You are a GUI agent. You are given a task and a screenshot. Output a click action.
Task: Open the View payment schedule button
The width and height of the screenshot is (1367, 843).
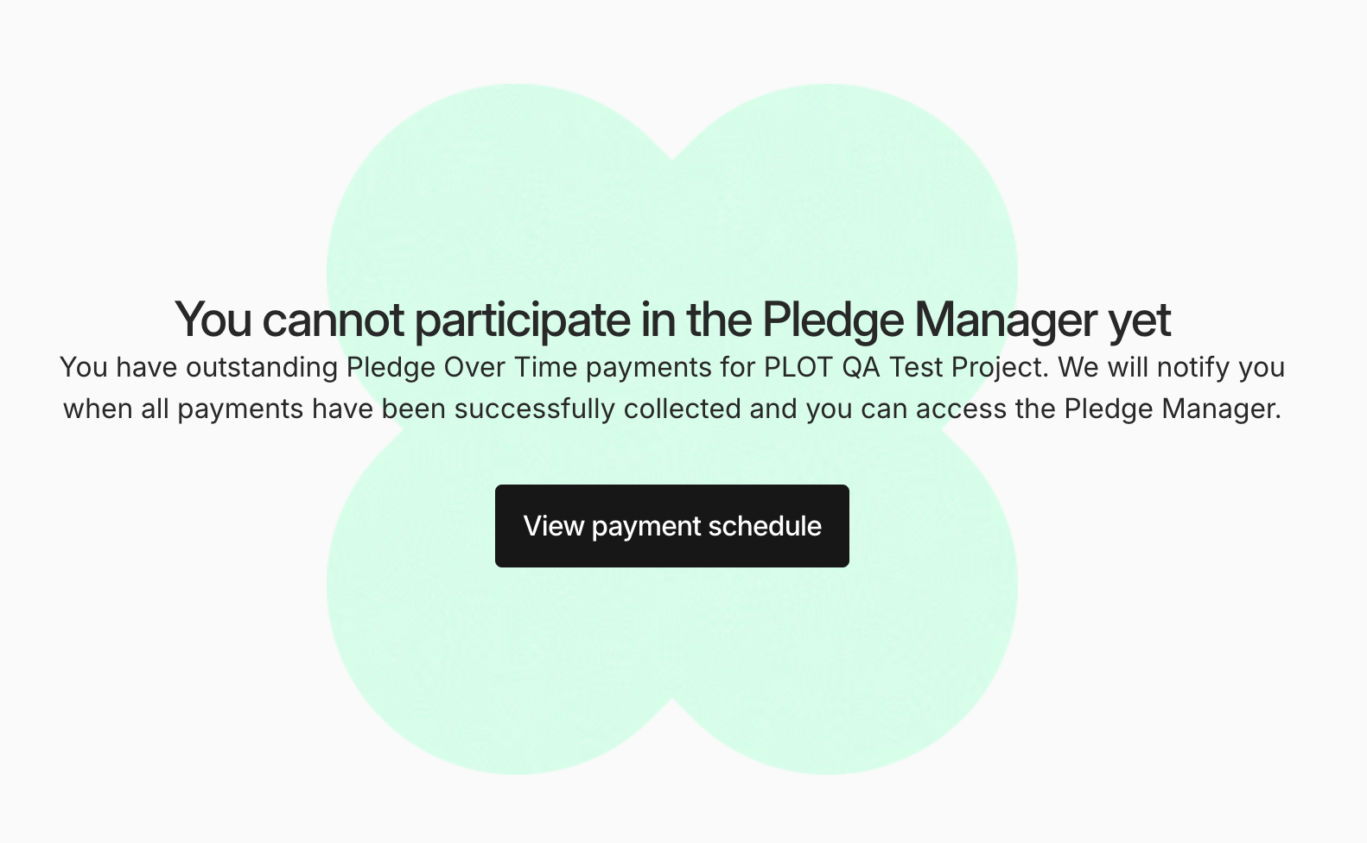[x=671, y=526]
